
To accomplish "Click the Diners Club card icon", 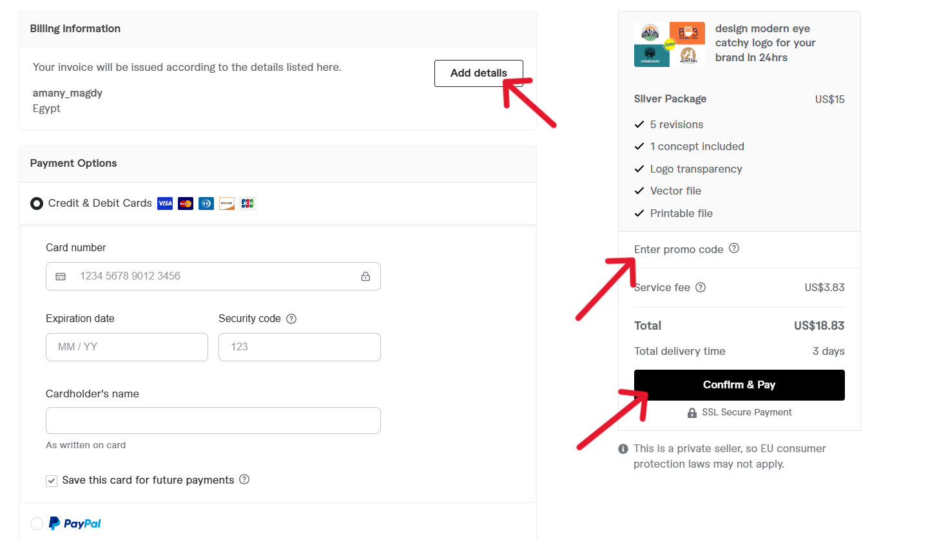I will pyautogui.click(x=206, y=204).
